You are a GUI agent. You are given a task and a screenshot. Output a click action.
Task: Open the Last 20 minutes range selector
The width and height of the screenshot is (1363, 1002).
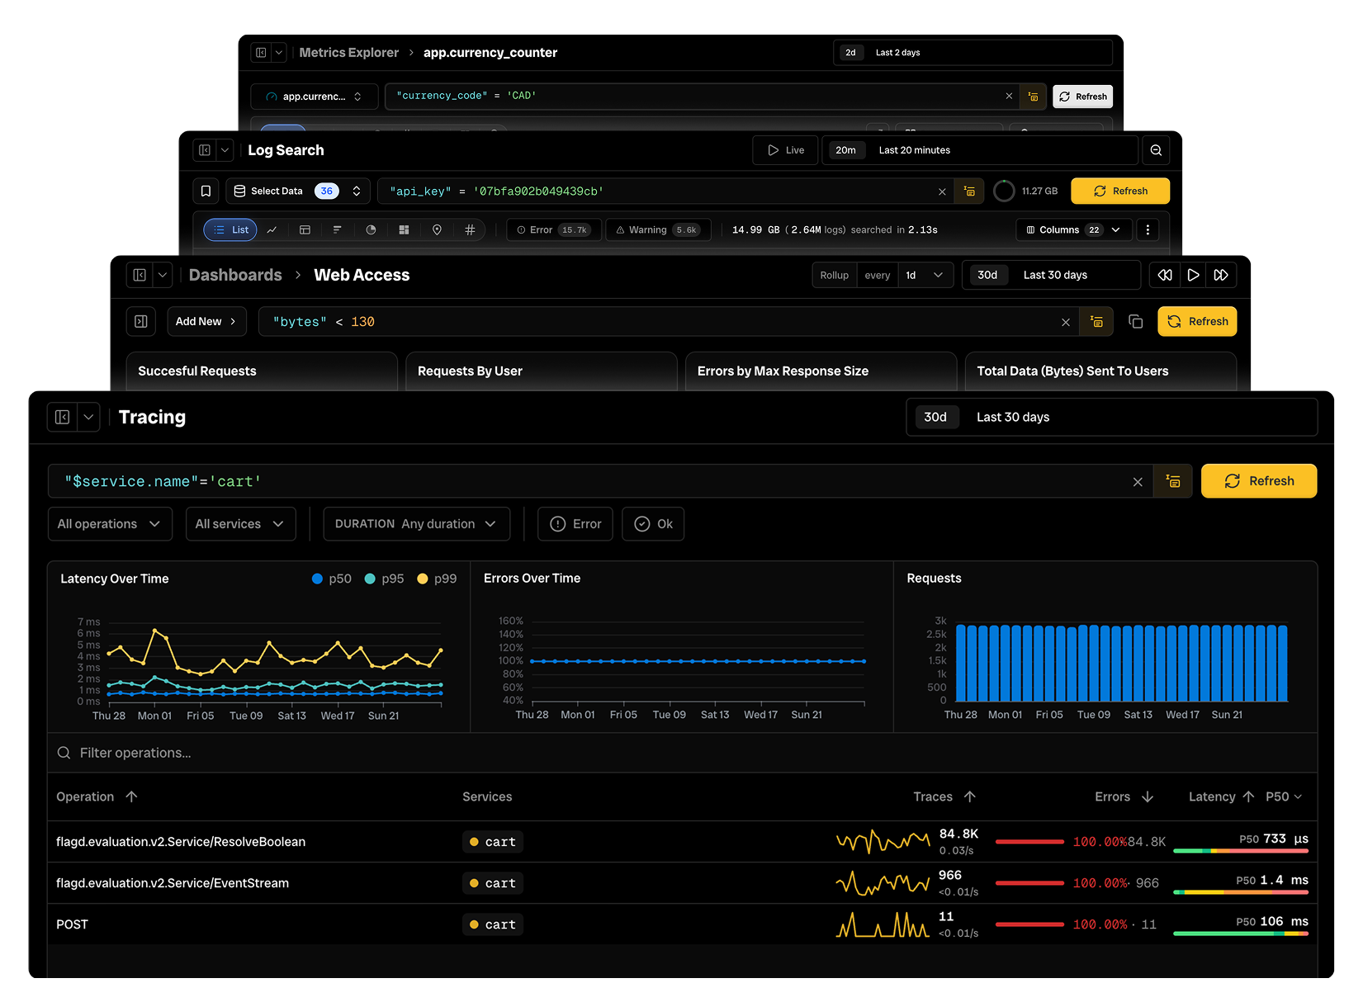point(980,150)
